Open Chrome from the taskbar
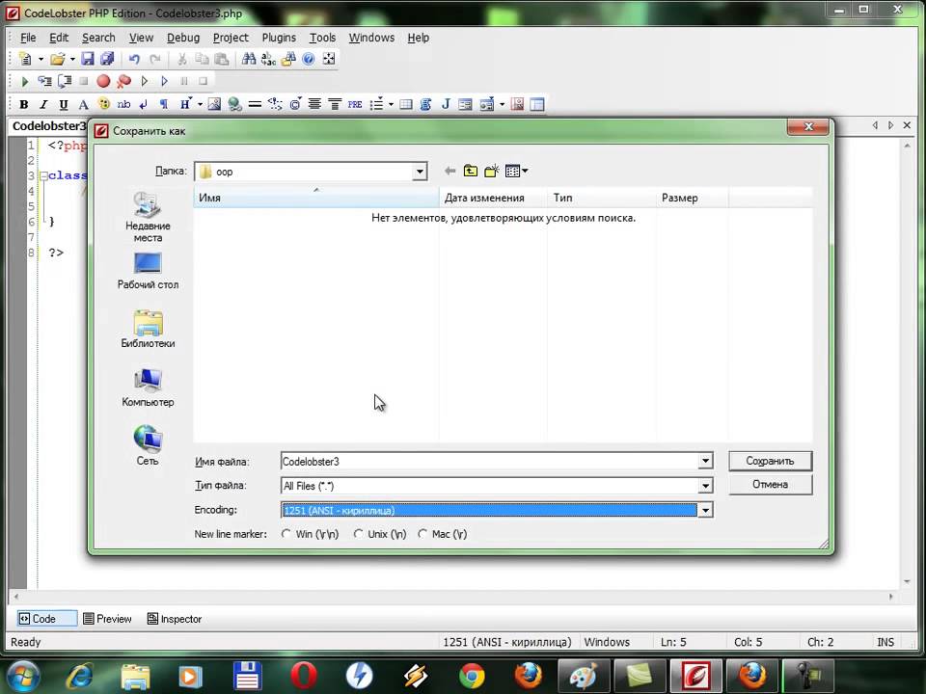The image size is (926, 694). (472, 676)
